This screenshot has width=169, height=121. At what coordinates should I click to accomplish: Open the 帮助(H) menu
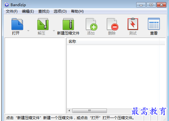[77, 11]
